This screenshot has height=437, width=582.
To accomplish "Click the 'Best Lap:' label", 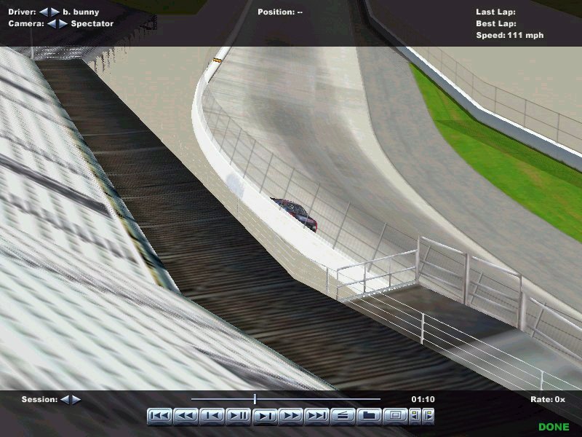I will (x=496, y=24).
